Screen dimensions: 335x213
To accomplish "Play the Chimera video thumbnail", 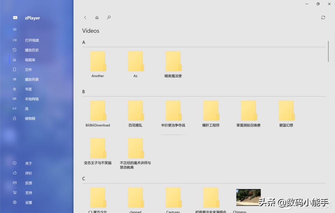I will point(248,197).
